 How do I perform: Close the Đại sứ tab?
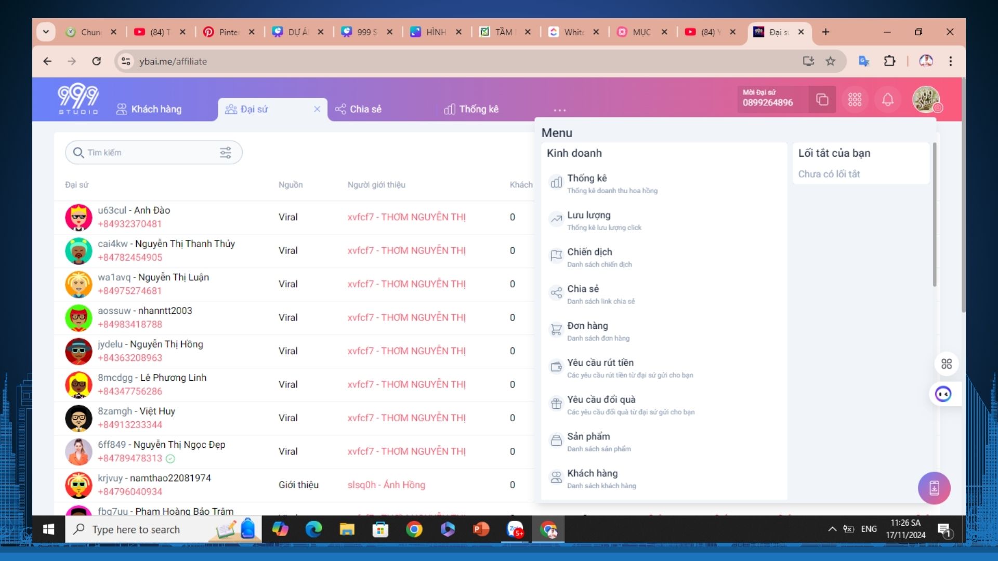pos(317,109)
